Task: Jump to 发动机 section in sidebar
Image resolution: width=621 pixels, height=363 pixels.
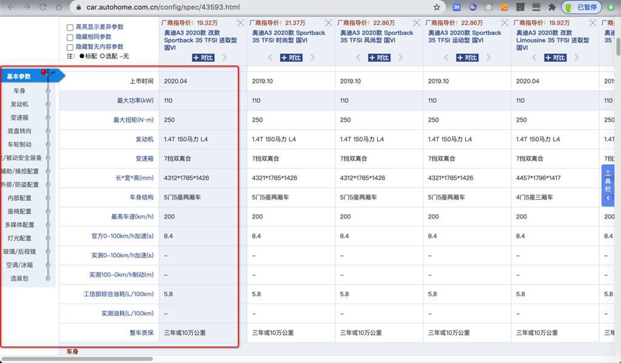Action: [x=19, y=104]
